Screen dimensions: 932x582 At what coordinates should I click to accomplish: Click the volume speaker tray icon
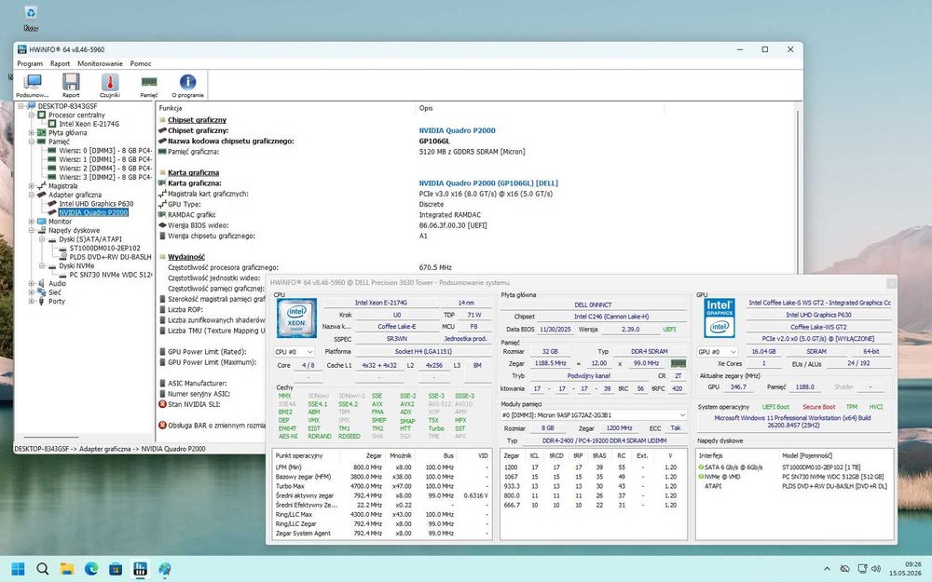[x=876, y=569]
